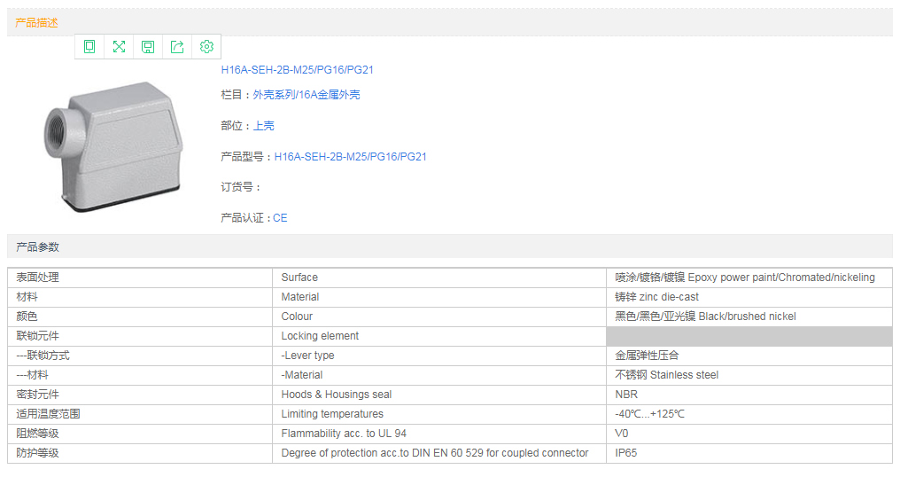Click the 铸锌 zinc die-cast material cell
This screenshot has height=477, width=900.
pyautogui.click(x=656, y=297)
